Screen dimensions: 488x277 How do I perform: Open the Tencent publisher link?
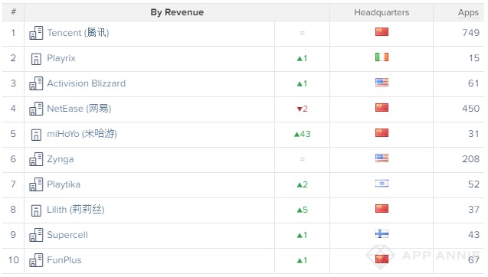click(x=78, y=33)
